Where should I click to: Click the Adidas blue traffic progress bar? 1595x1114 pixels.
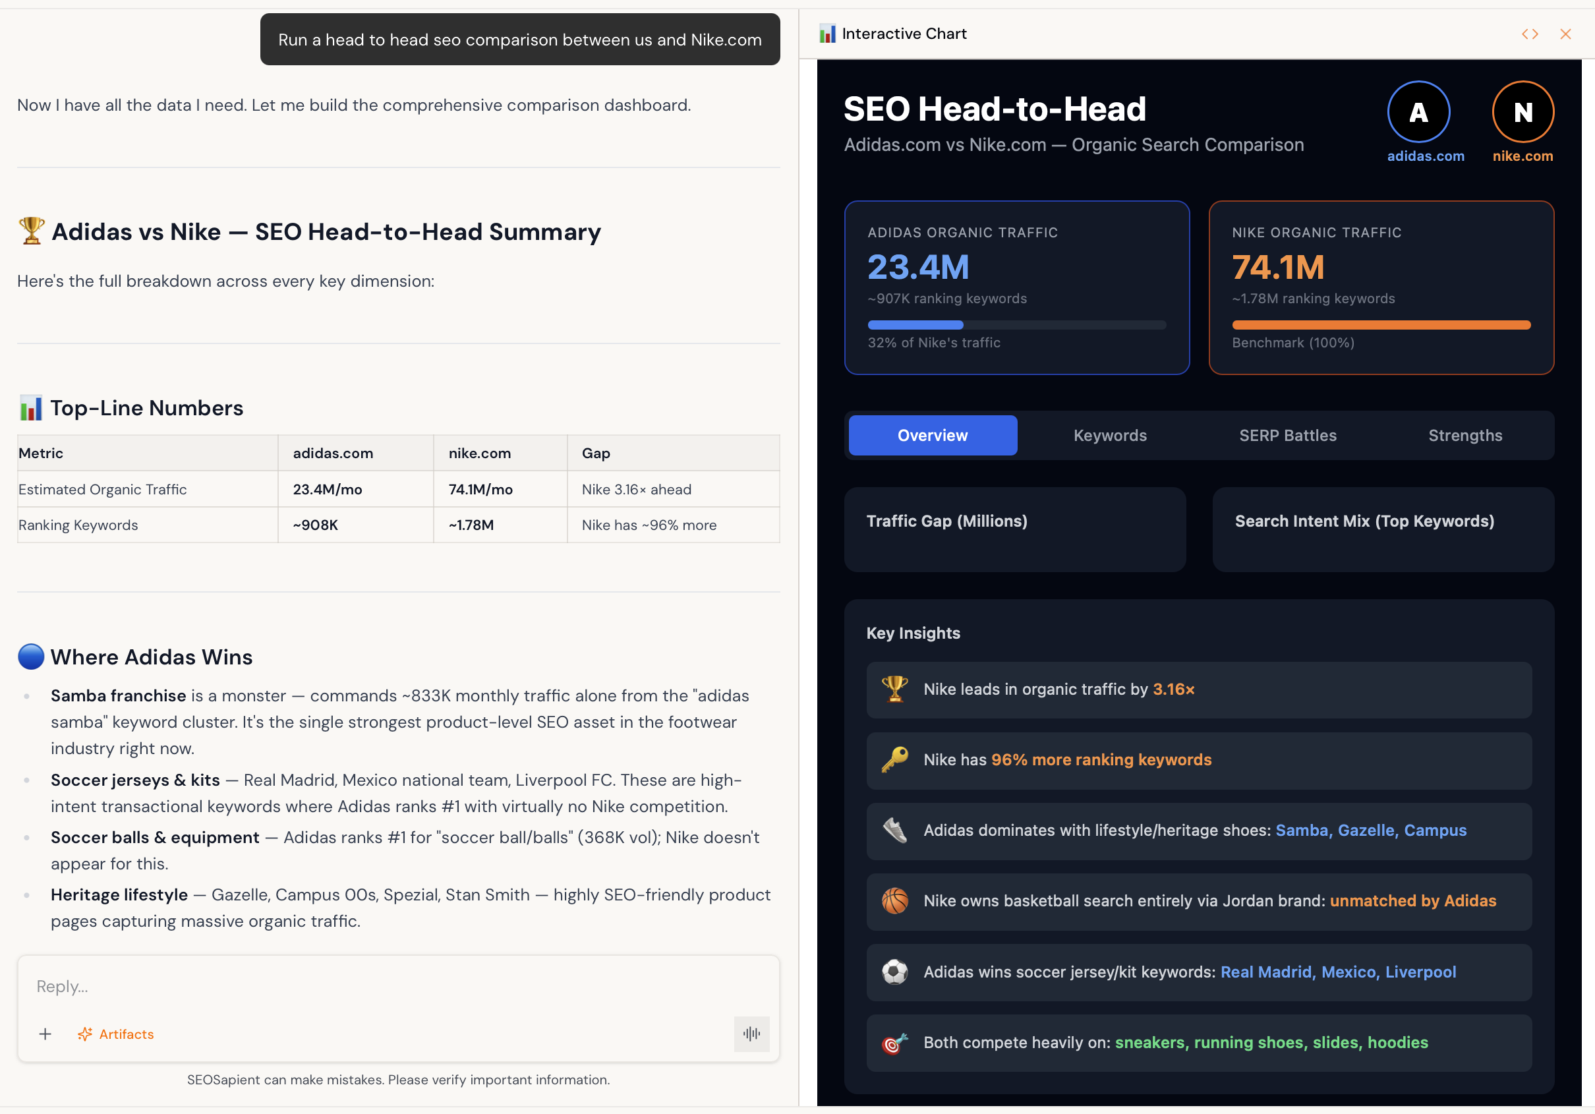tap(915, 325)
